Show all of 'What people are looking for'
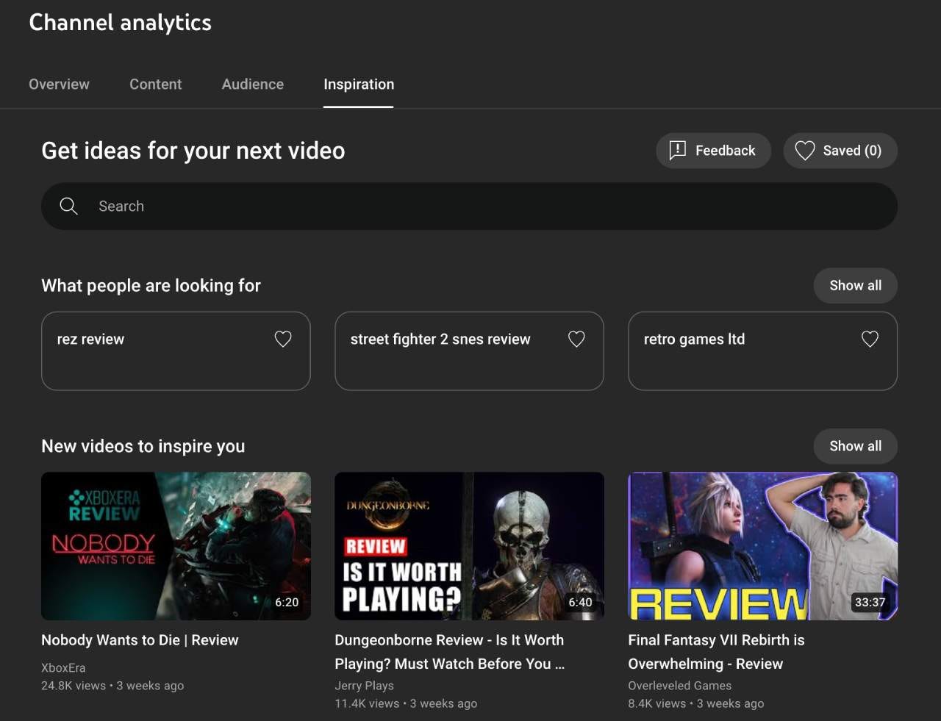The image size is (941, 721). [x=855, y=286]
